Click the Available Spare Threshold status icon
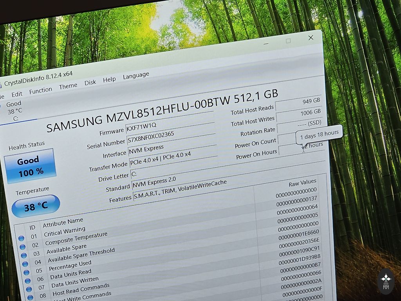The width and height of the screenshot is (401, 301). click(25, 264)
